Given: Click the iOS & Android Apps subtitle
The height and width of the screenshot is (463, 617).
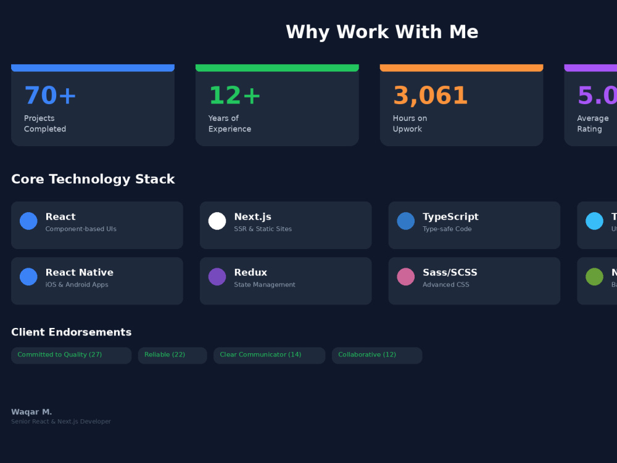Looking at the screenshot, I should coord(77,285).
